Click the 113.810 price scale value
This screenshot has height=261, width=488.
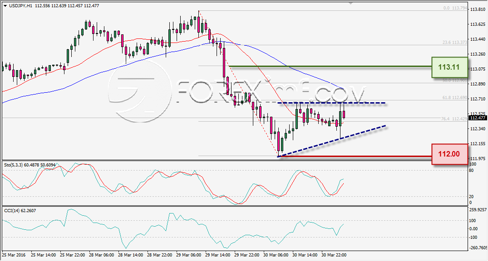tap(478, 9)
